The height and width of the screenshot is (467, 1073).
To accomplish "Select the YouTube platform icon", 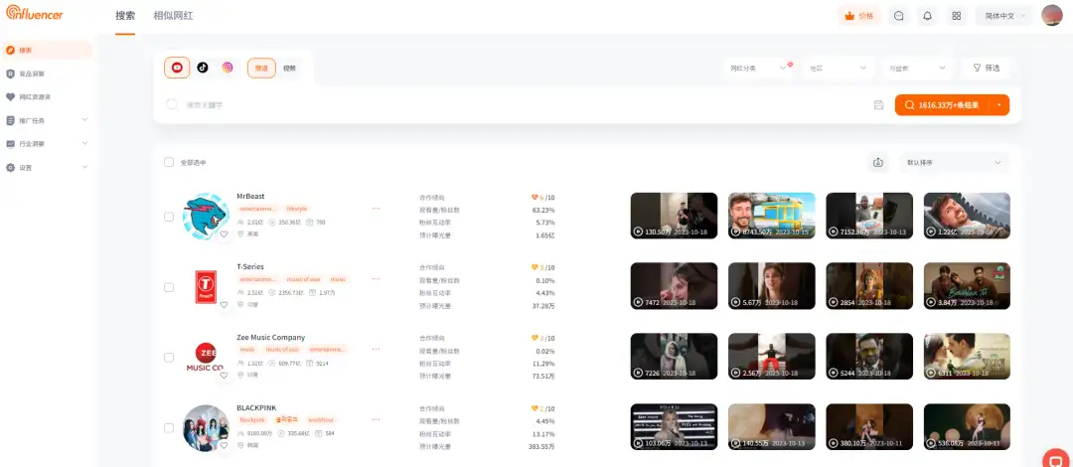I will [x=177, y=68].
